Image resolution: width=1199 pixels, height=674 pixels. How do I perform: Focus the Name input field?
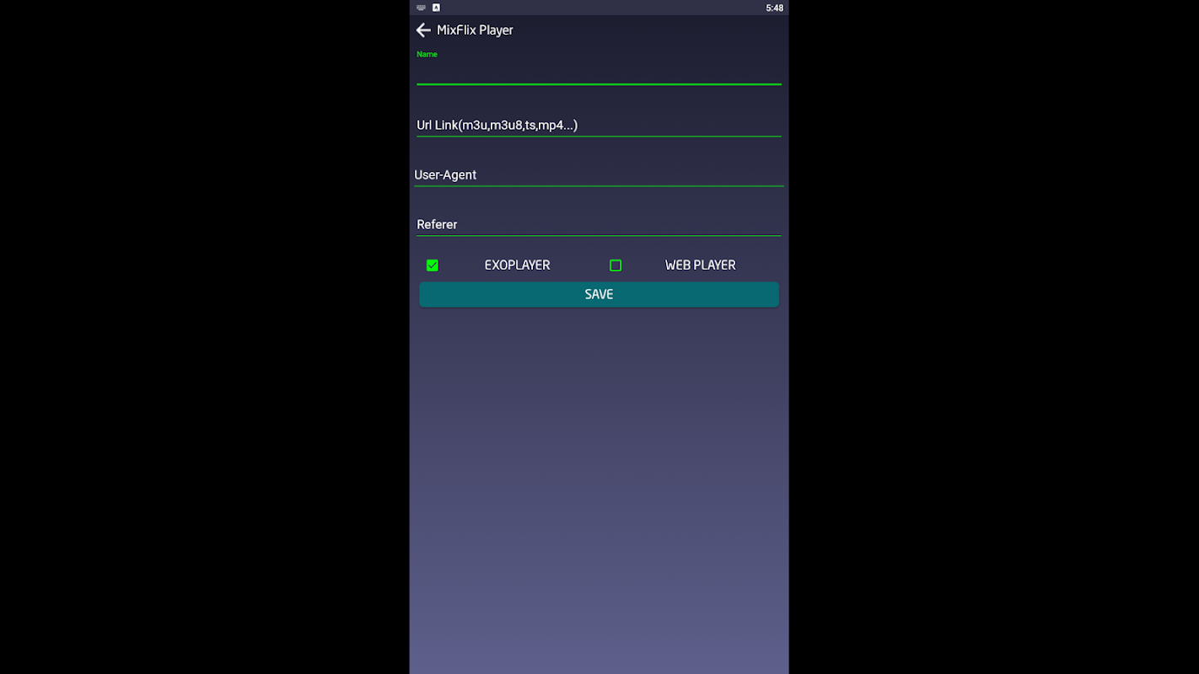pyautogui.click(x=599, y=71)
